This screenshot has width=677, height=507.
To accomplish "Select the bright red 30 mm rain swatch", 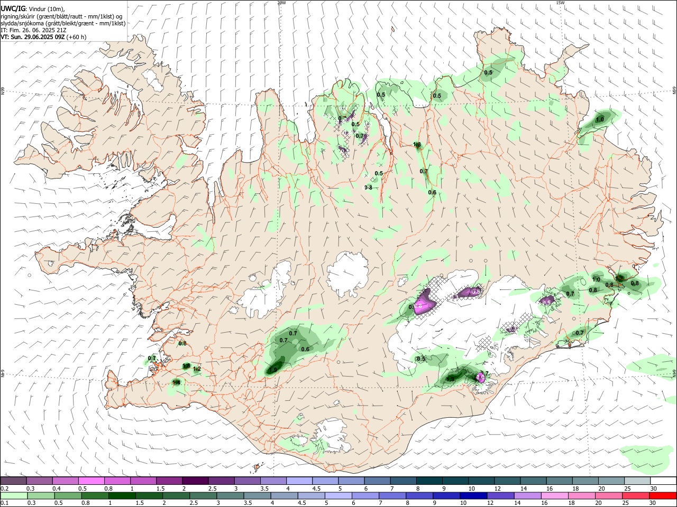I will [662, 495].
